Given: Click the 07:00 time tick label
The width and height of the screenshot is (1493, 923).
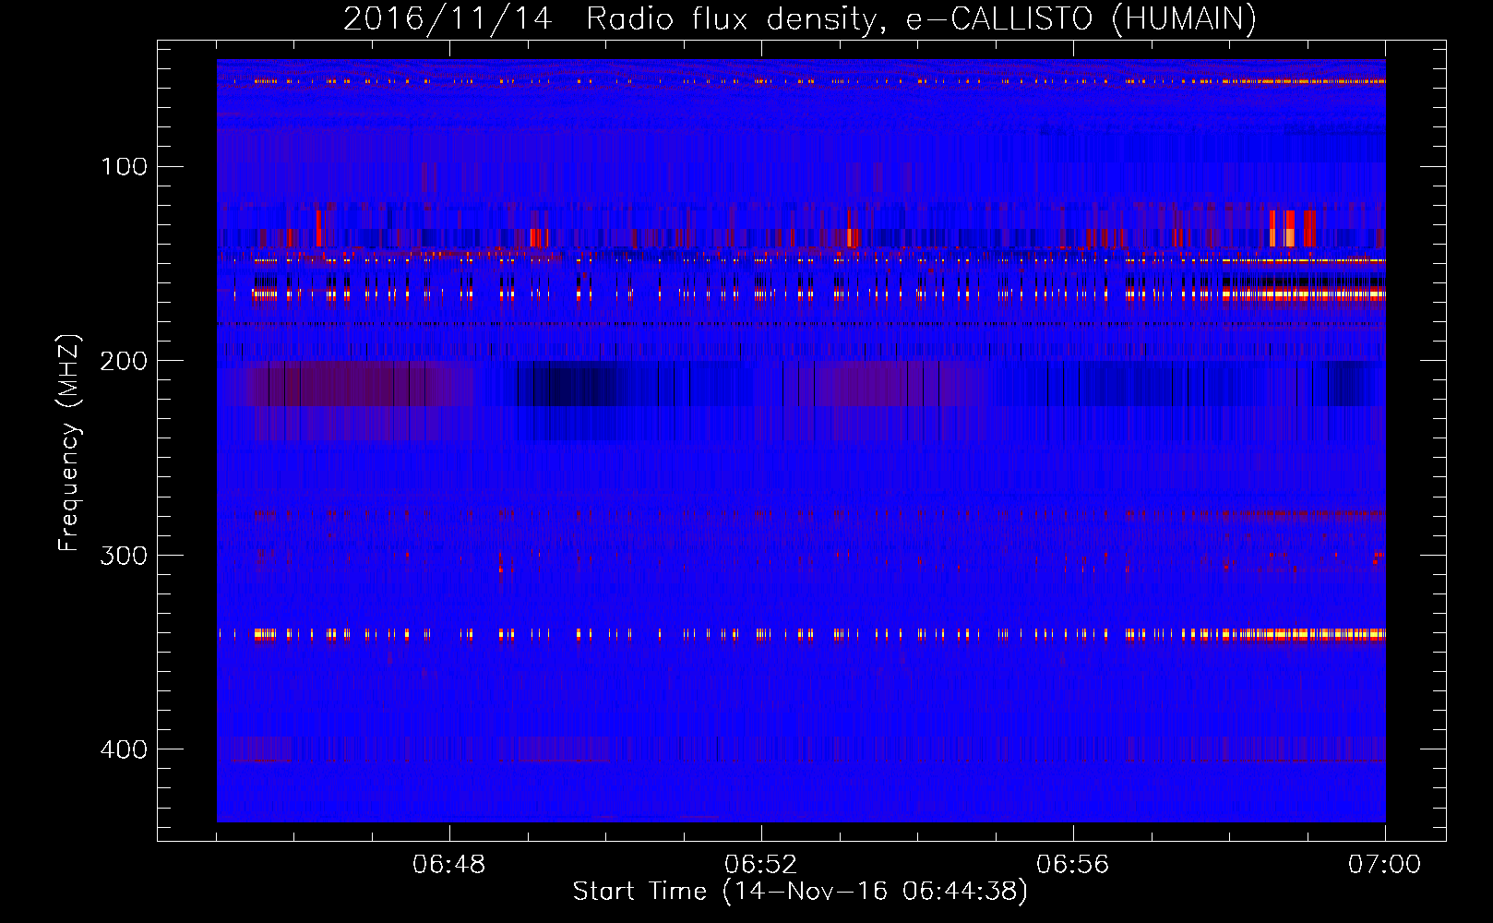Looking at the screenshot, I should click(x=1385, y=865).
